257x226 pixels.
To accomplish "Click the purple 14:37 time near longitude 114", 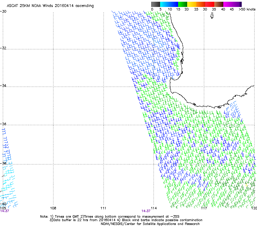I will (x=146, y=211).
